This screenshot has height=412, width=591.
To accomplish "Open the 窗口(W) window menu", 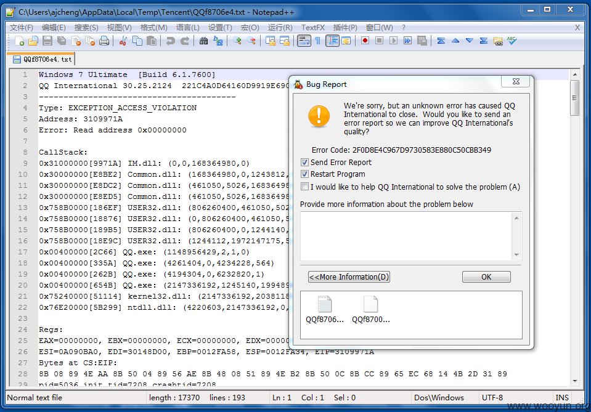I will [380, 28].
